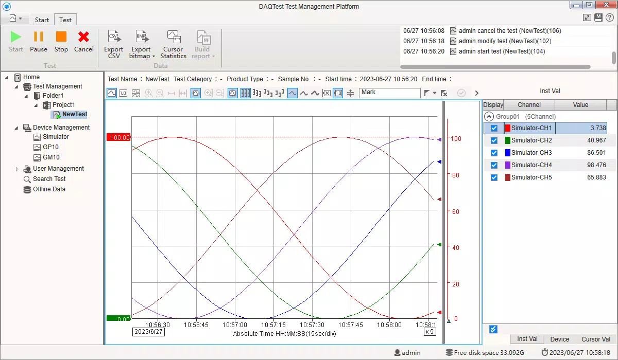The image size is (618, 360).
Task: Click the vertical align/compress arrows icon
Action: 351,93
